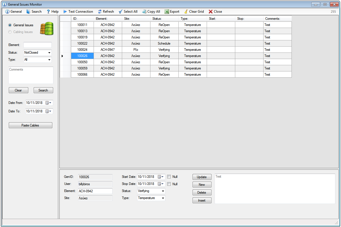Click the green database icon
Screen dimensions: 341x227
(47, 29)
